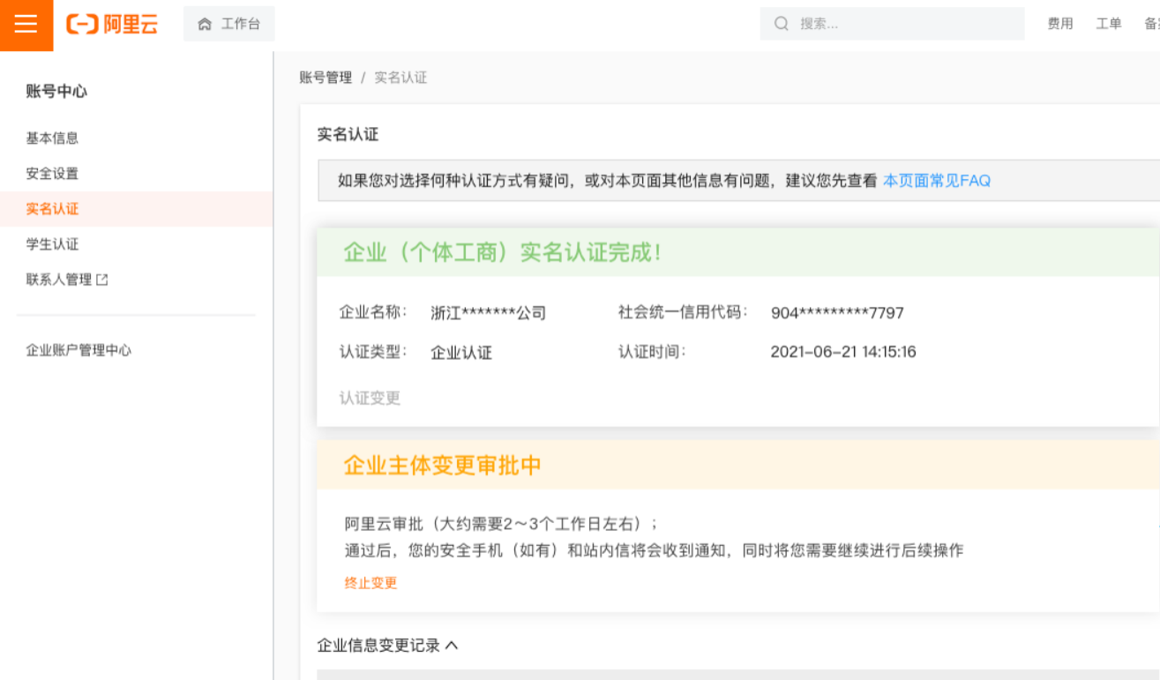
Task: Click the 企业主体变更审批中 banner title
Action: pyautogui.click(x=443, y=466)
